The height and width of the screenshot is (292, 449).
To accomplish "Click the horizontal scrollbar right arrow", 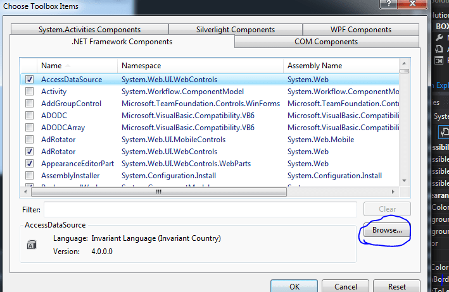I will [393, 192].
